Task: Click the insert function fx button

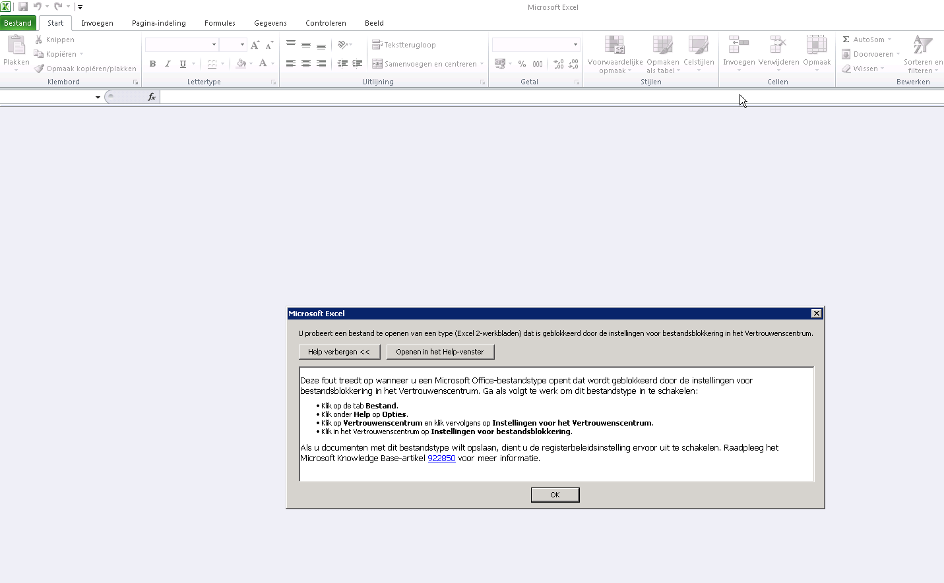Action: point(151,97)
